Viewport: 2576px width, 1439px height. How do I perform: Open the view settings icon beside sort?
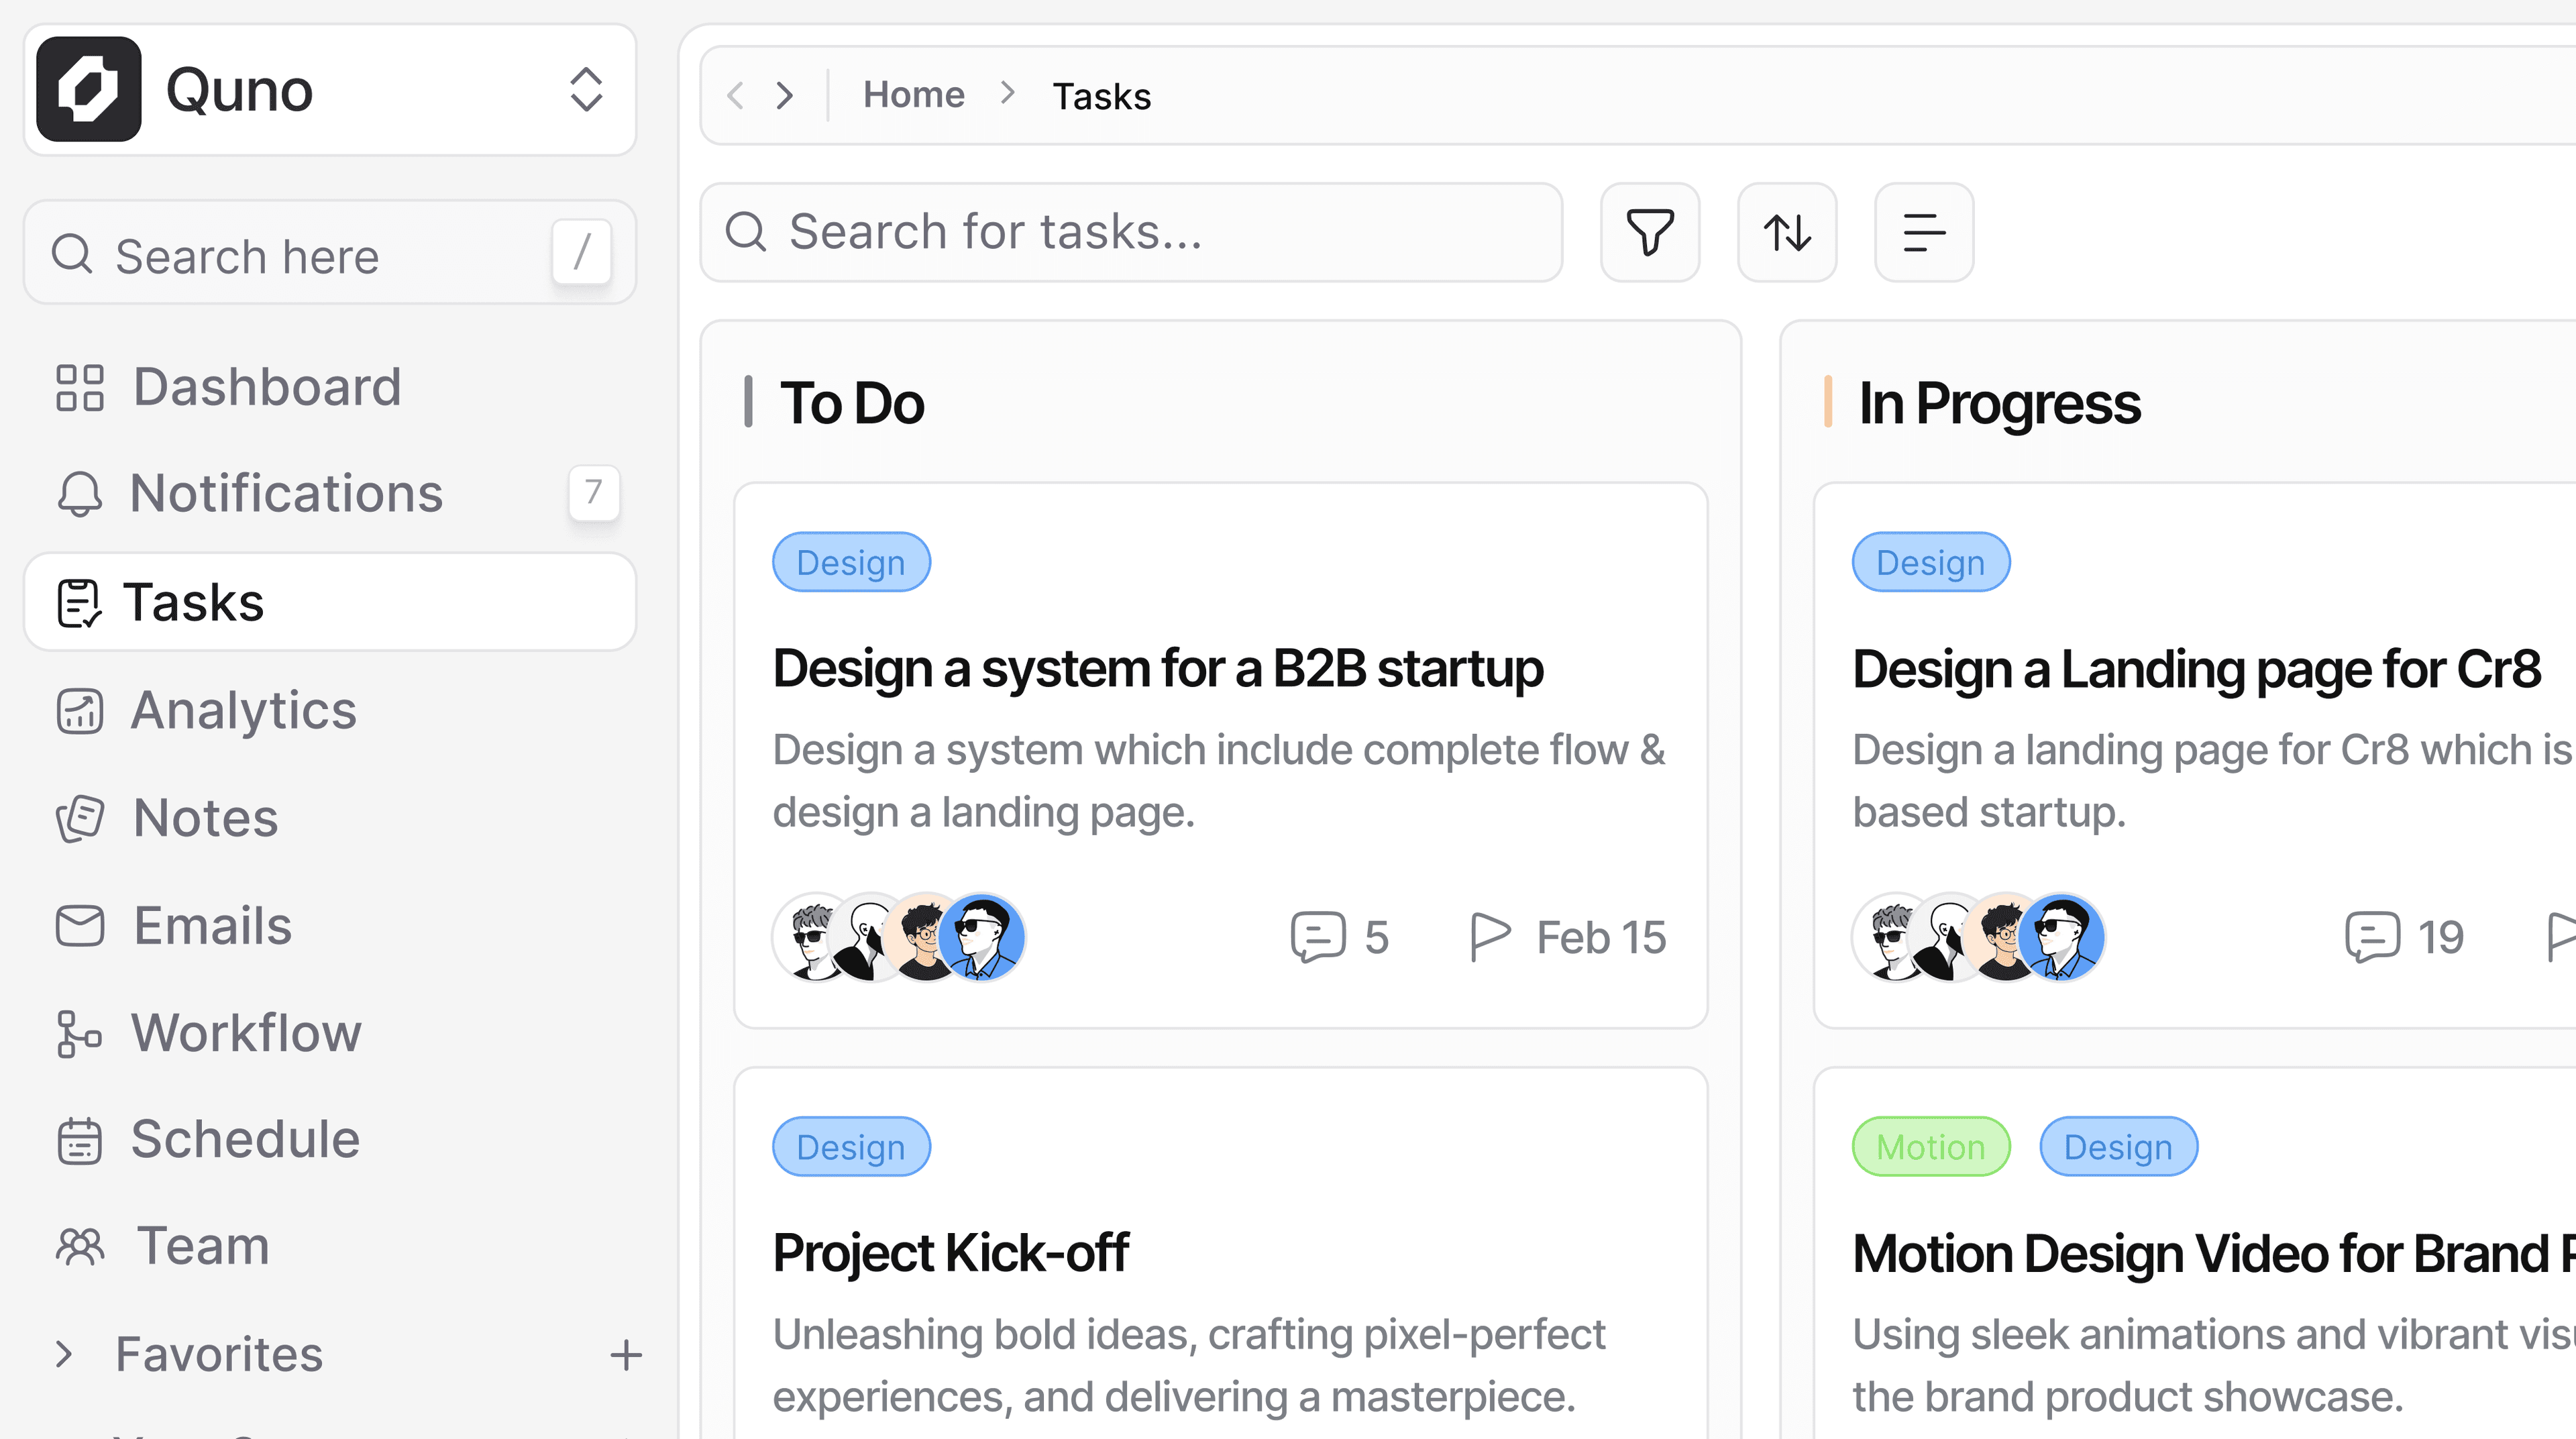tap(1923, 233)
